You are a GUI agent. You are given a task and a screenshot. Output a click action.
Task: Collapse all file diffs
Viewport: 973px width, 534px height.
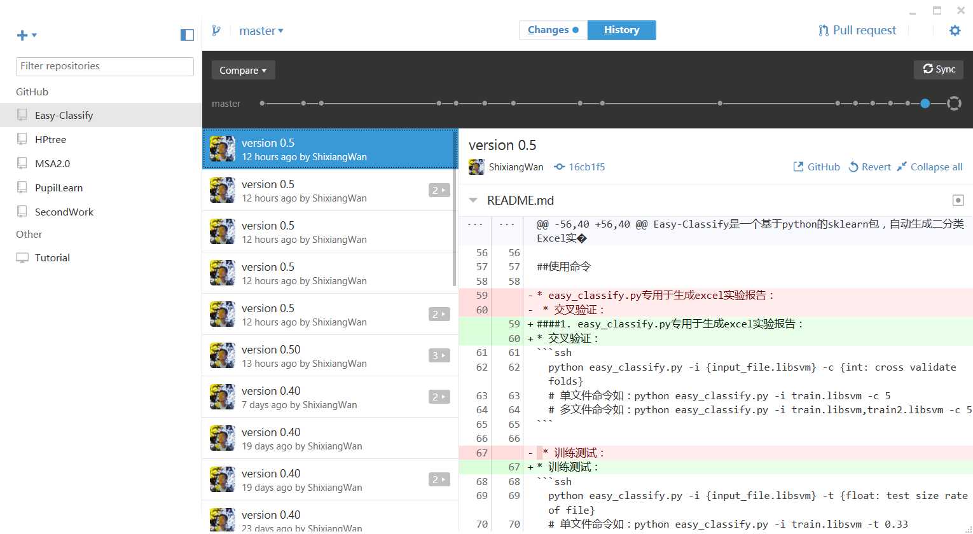tap(929, 167)
